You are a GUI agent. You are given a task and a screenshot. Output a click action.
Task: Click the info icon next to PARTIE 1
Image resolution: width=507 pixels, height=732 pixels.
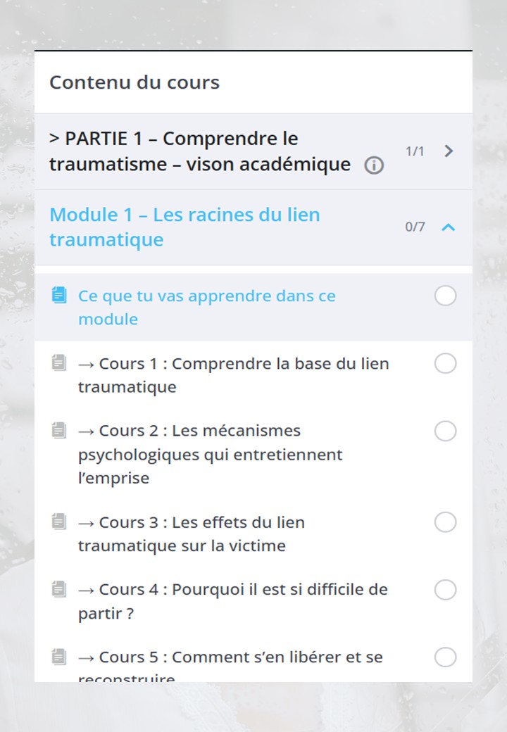(x=375, y=165)
